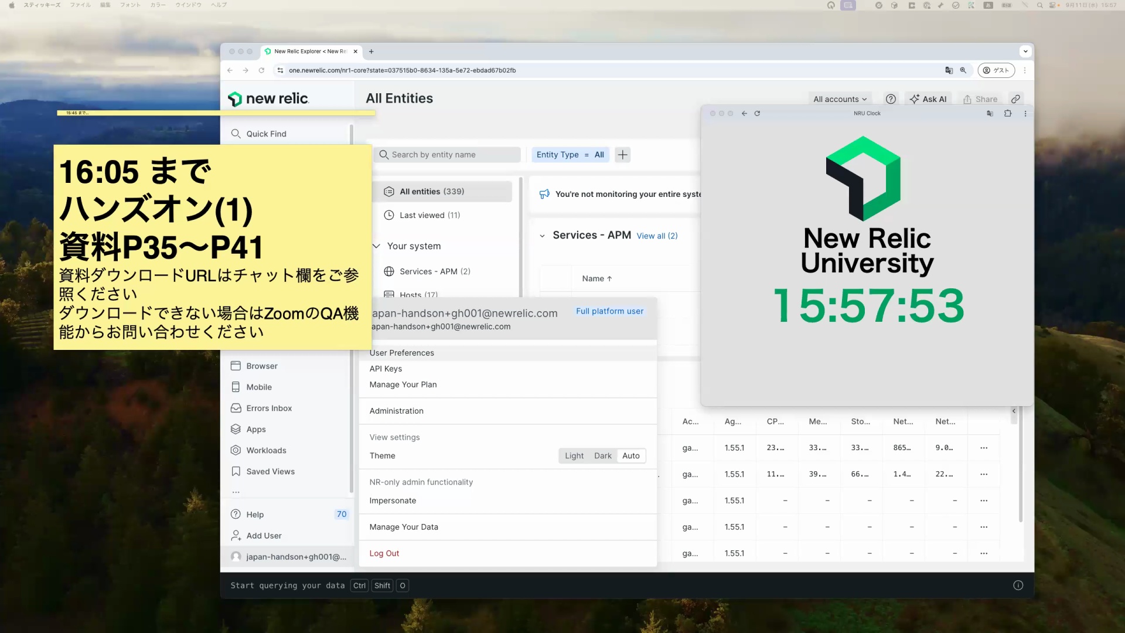Click the translate page icon
The height and width of the screenshot is (633, 1125).
point(949,70)
